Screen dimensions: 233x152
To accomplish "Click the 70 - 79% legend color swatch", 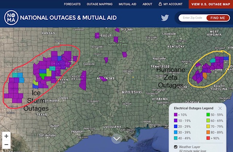I will (x=208, y=126).
